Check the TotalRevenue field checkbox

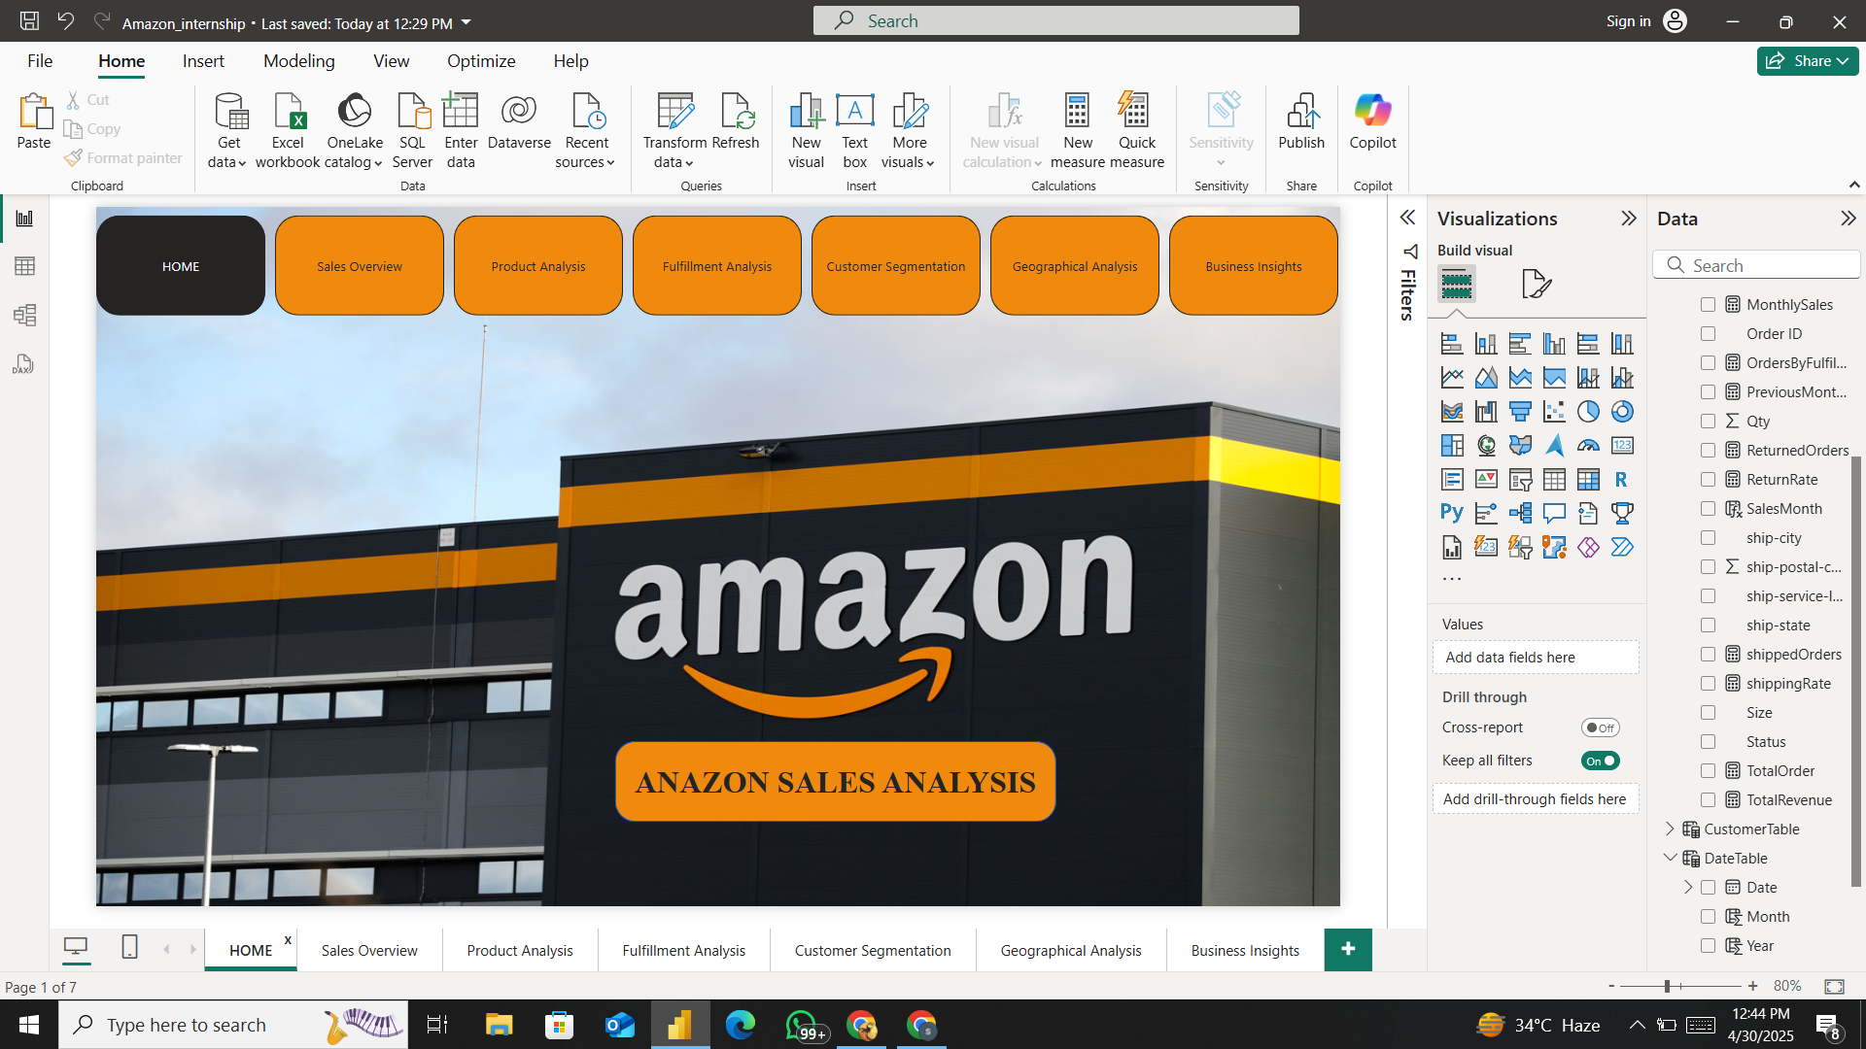1708,799
